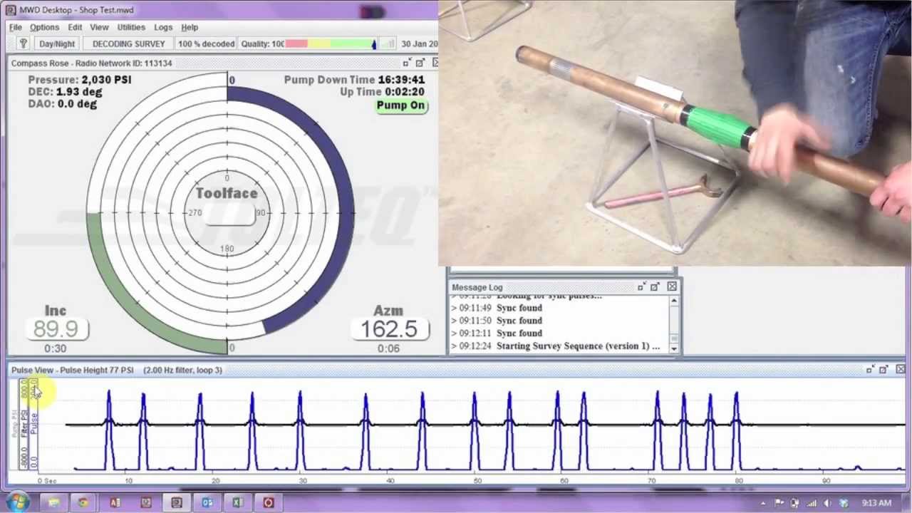Click the Message Log scrollbar up arrow
The width and height of the screenshot is (912, 513).
673,301
